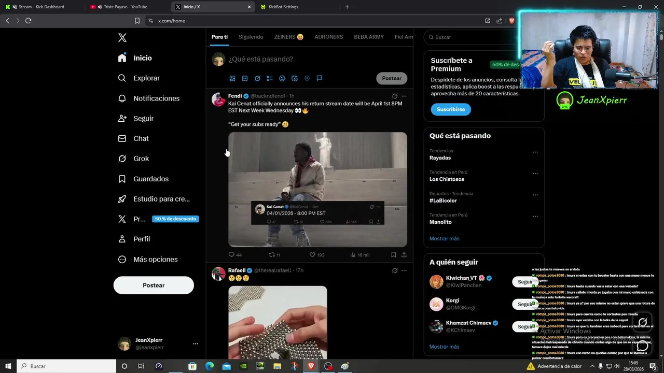
Task: Share Fendi's post
Action: click(x=404, y=255)
